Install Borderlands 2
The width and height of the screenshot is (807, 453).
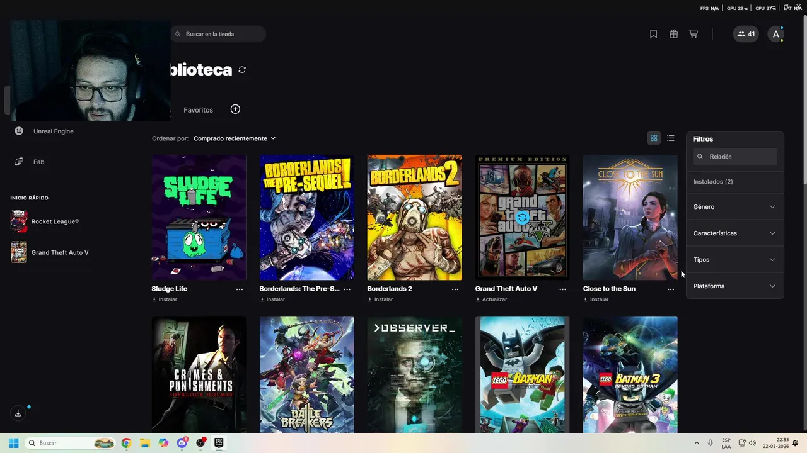click(x=380, y=299)
